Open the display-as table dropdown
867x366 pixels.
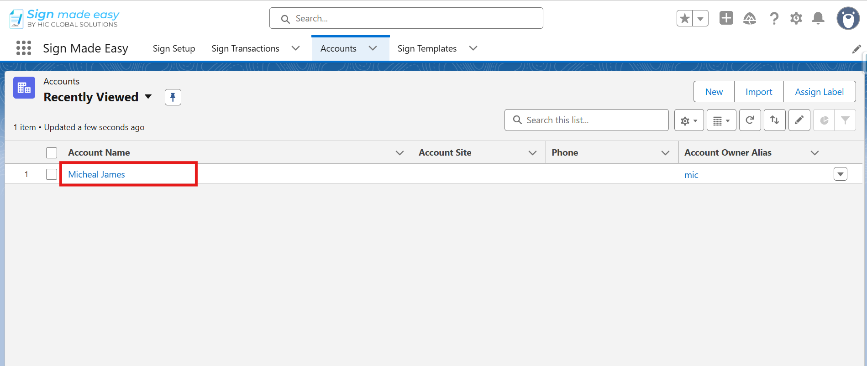(721, 120)
